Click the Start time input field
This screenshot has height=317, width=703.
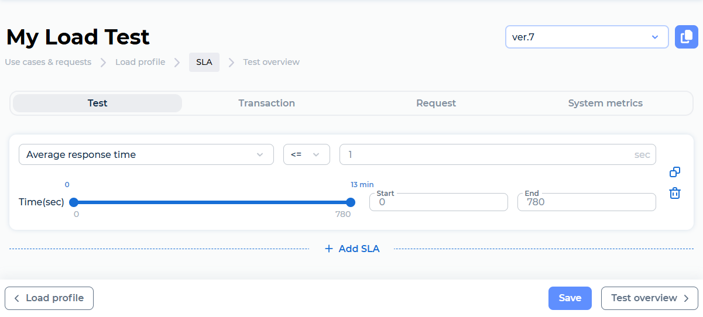click(438, 202)
